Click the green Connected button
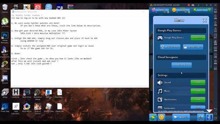The height and width of the screenshot is (124, 220). 198,38
